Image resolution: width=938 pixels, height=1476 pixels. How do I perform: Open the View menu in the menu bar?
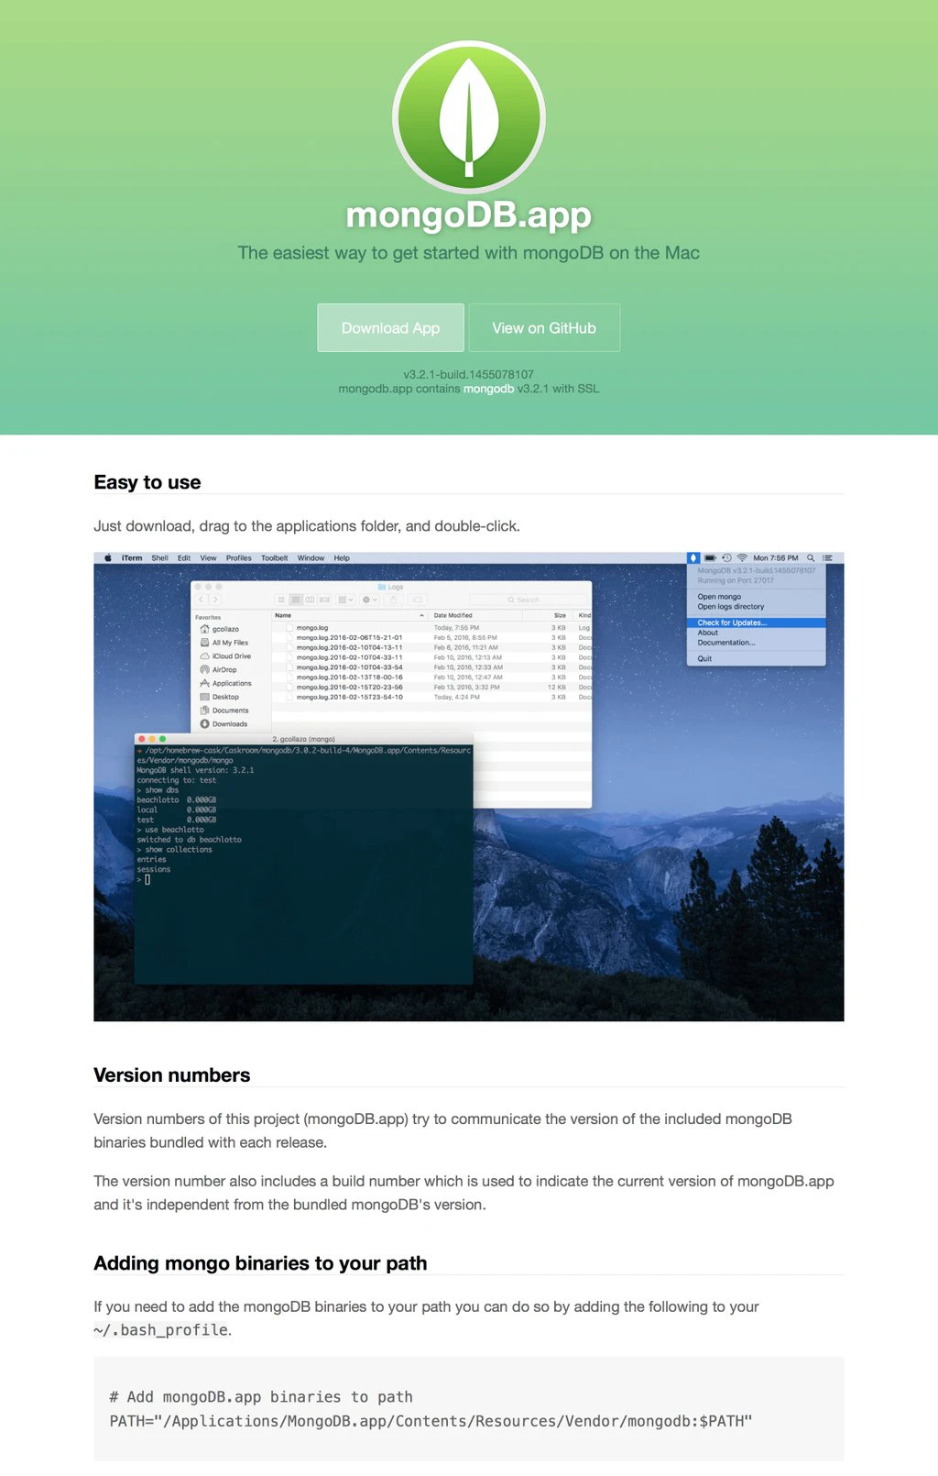tap(209, 557)
